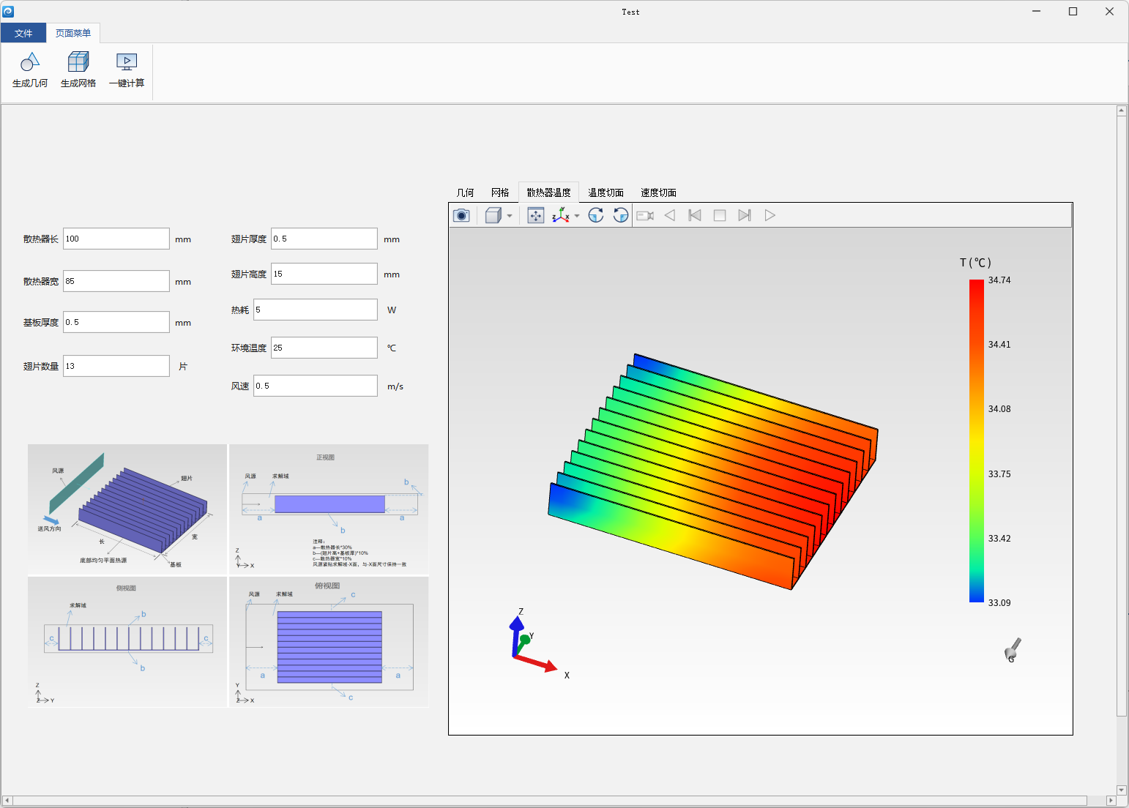This screenshot has height=808, width=1129.
Task: Click the video camera record icon
Action: (645, 215)
